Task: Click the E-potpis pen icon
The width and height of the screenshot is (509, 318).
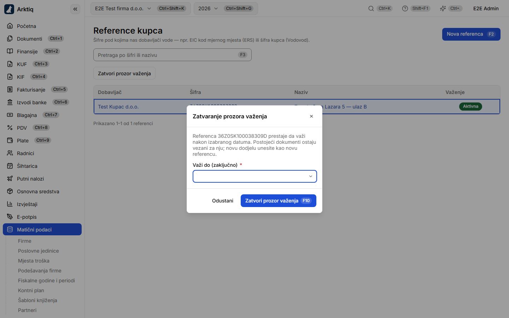Action: coord(10,217)
